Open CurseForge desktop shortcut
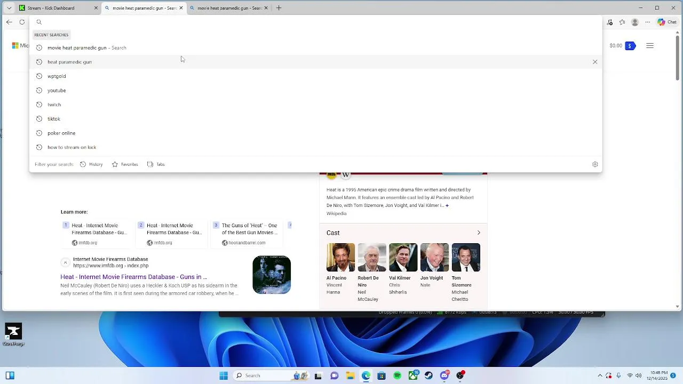 pyautogui.click(x=13, y=334)
